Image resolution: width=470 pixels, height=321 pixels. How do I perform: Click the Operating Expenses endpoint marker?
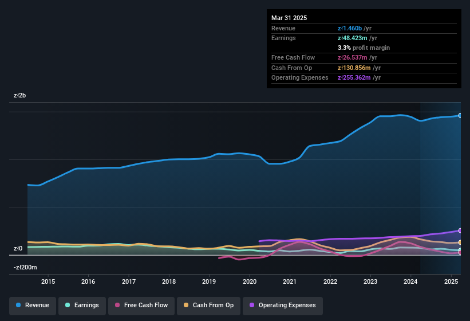tap(460, 230)
